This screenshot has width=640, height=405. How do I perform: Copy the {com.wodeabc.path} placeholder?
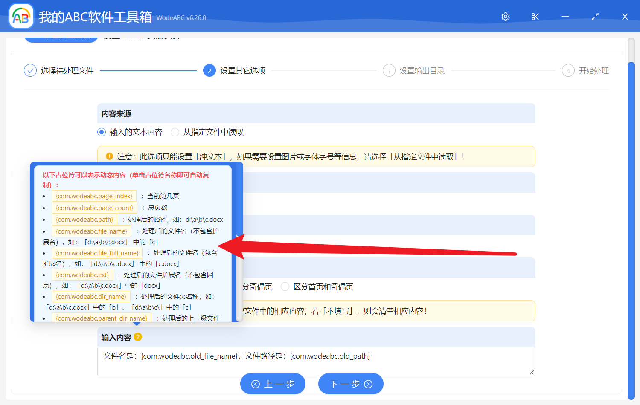point(84,219)
